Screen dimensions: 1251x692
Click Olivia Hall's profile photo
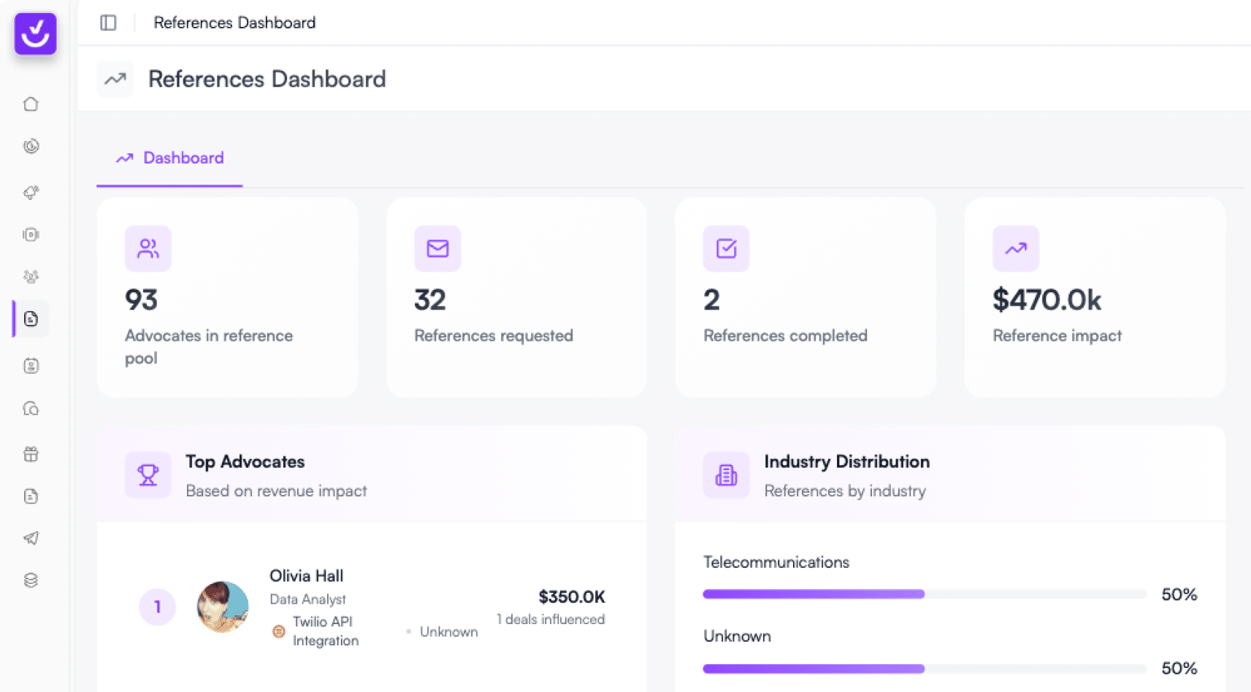pos(223,607)
